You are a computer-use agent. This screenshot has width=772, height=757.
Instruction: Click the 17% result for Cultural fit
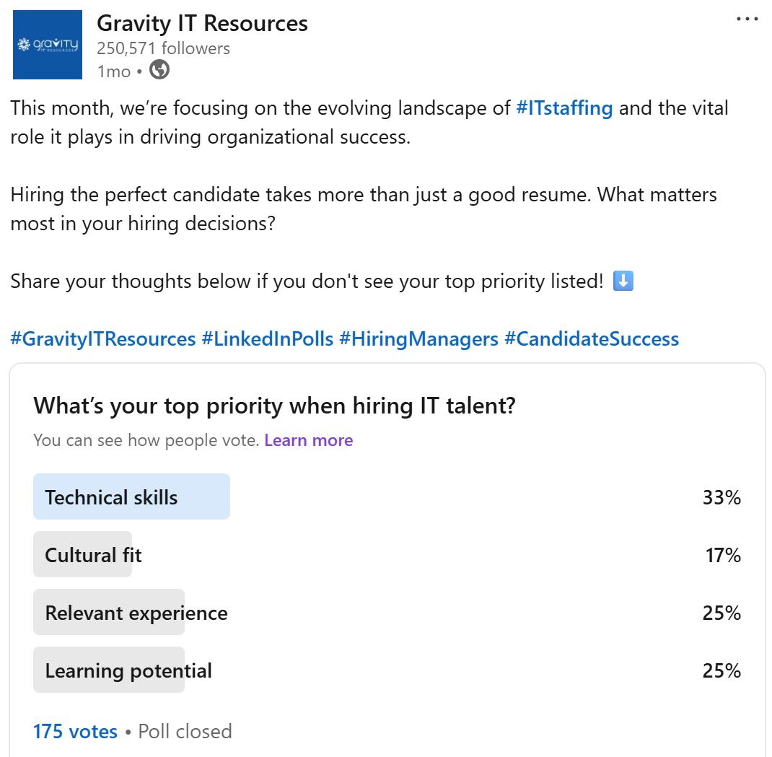point(723,555)
